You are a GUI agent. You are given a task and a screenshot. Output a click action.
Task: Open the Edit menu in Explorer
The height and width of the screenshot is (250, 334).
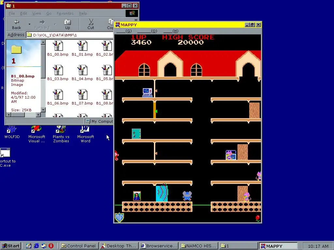[23, 13]
